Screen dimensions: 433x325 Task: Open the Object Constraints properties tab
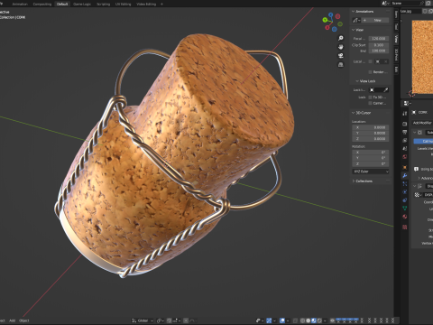pyautogui.click(x=405, y=200)
